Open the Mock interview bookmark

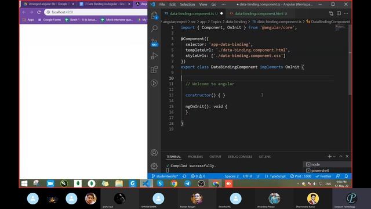pos(117,20)
